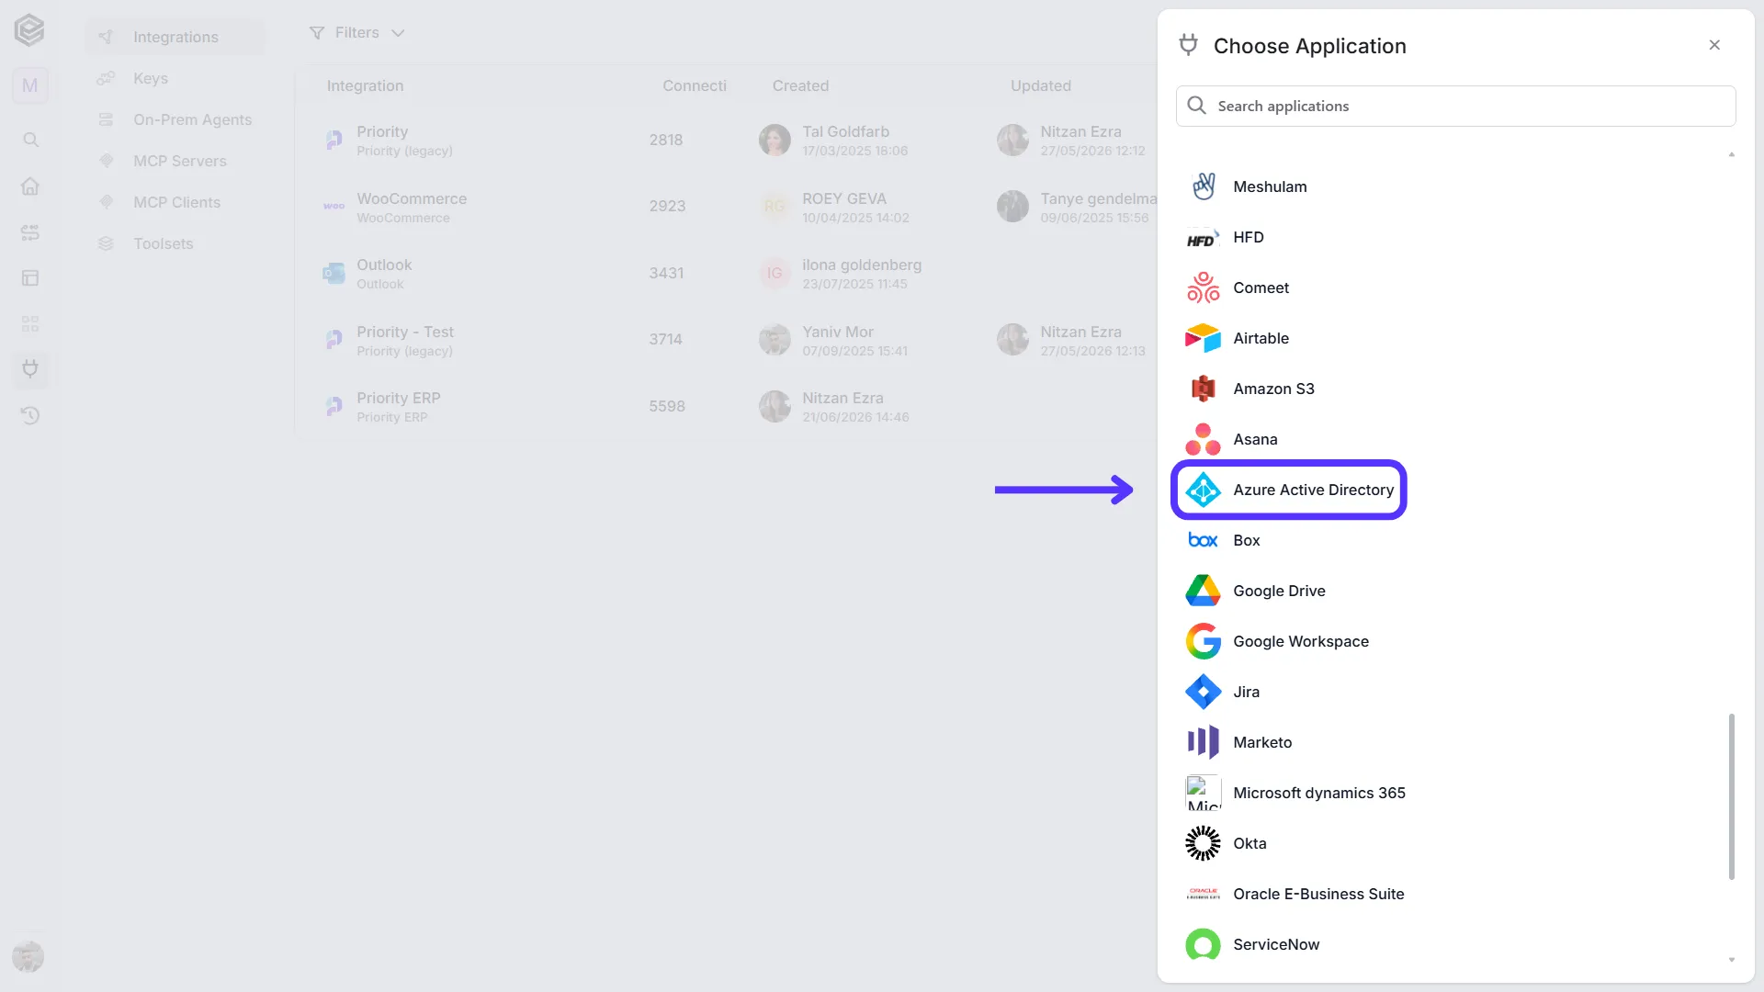1764x992 pixels.
Task: Open the Priority ERP integration row
Action: (726, 406)
